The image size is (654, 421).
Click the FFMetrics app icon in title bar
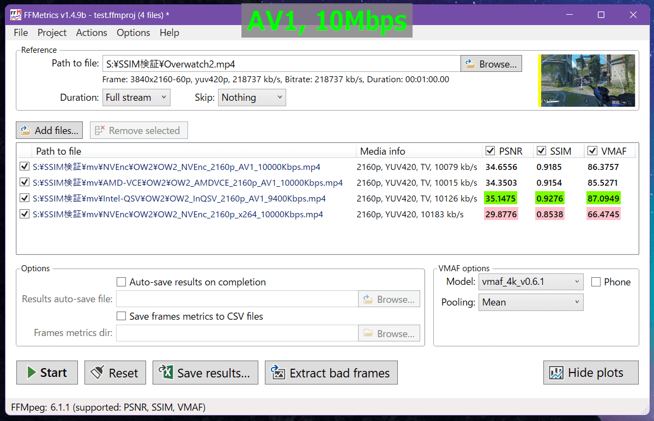click(x=16, y=15)
